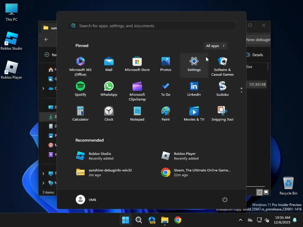Launch the Snipping Tool
The width and height of the screenshot is (303, 227).
click(x=223, y=113)
